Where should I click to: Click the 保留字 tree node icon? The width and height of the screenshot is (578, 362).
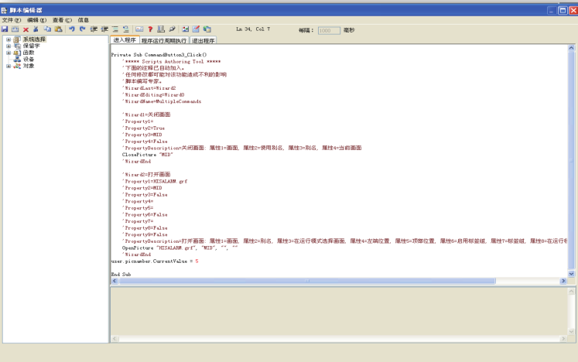tap(17, 46)
